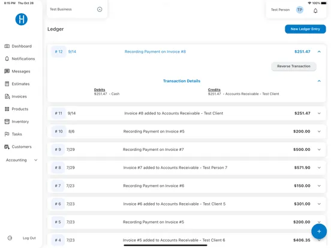Open the Estimates calculator icon
331x248 pixels.
coord(7,84)
